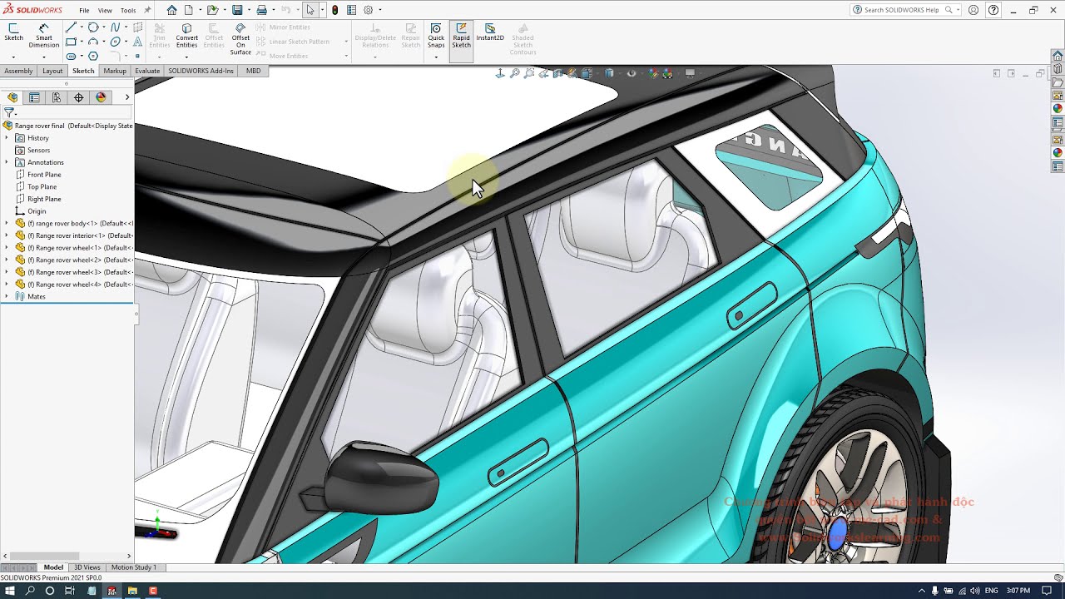
Task: Open Motion Study 1 tab
Action: click(133, 567)
